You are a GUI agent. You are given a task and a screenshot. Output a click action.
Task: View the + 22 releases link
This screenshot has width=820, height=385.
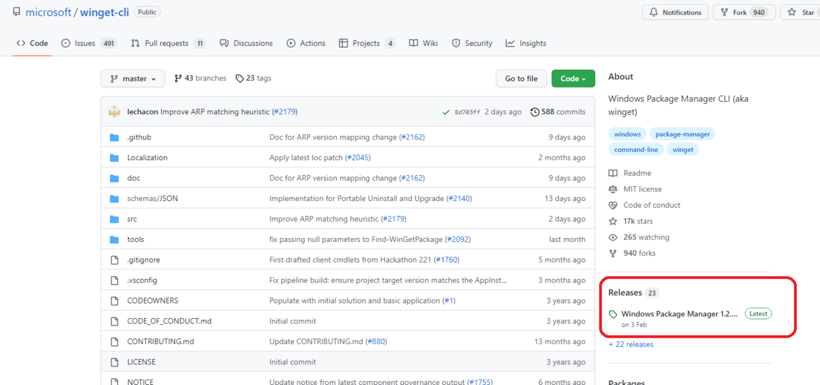pyautogui.click(x=631, y=344)
